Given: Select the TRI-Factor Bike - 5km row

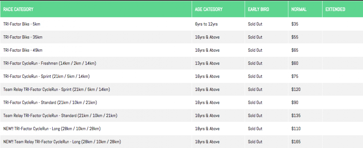Looking at the screenshot, I should (22, 24).
